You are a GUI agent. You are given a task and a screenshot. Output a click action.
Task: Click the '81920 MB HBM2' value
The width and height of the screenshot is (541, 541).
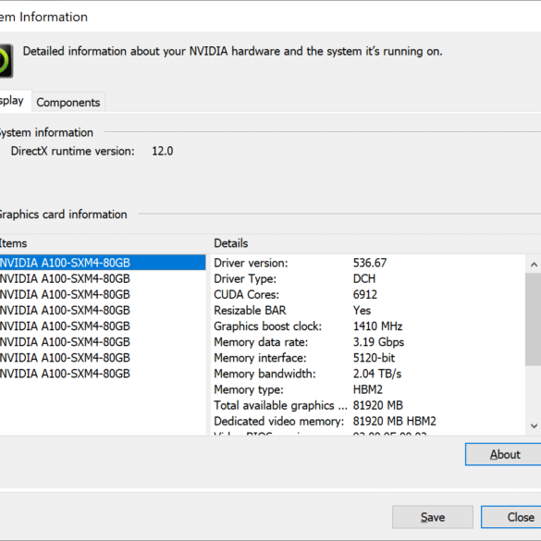pyautogui.click(x=394, y=422)
